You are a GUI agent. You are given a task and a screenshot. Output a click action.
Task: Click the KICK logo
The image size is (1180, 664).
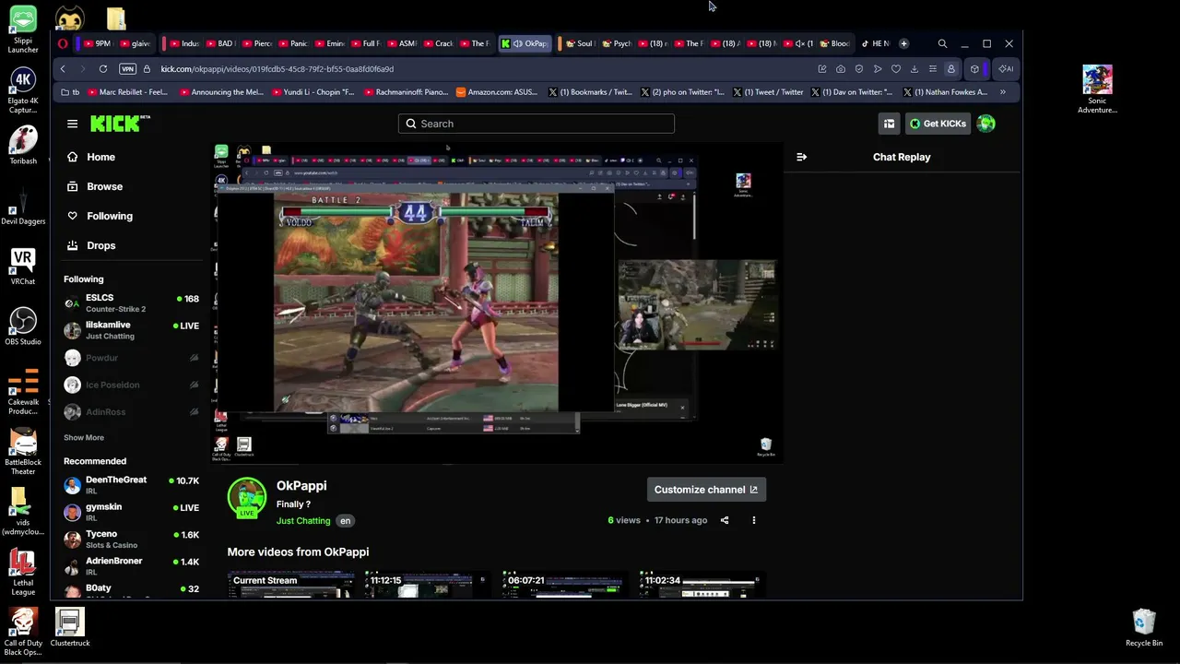click(120, 124)
